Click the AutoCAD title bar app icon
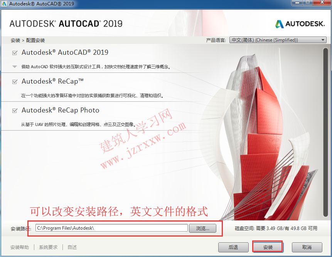This screenshot has height=257, width=332. point(4,3)
